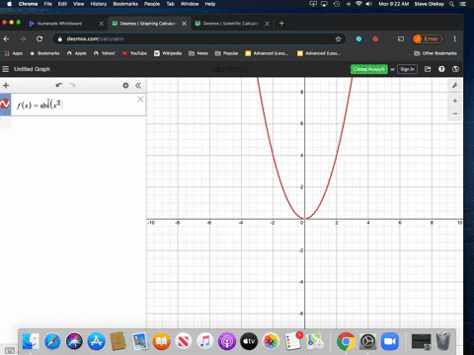Open the expression list settings gear
The height and width of the screenshot is (355, 474).
point(125,86)
